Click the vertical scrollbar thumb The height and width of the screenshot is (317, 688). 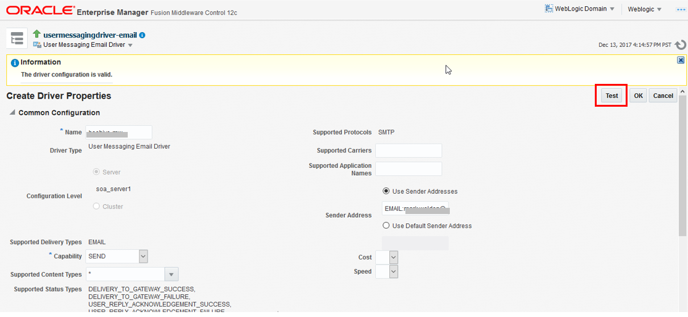point(682,165)
